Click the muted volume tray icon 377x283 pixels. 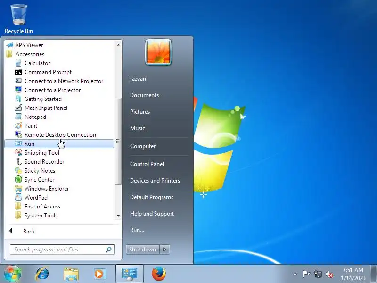click(329, 274)
